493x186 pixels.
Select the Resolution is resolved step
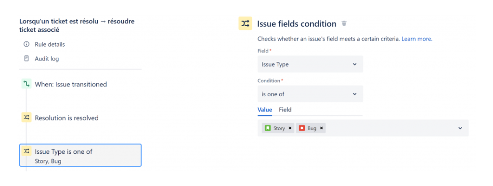tap(66, 118)
